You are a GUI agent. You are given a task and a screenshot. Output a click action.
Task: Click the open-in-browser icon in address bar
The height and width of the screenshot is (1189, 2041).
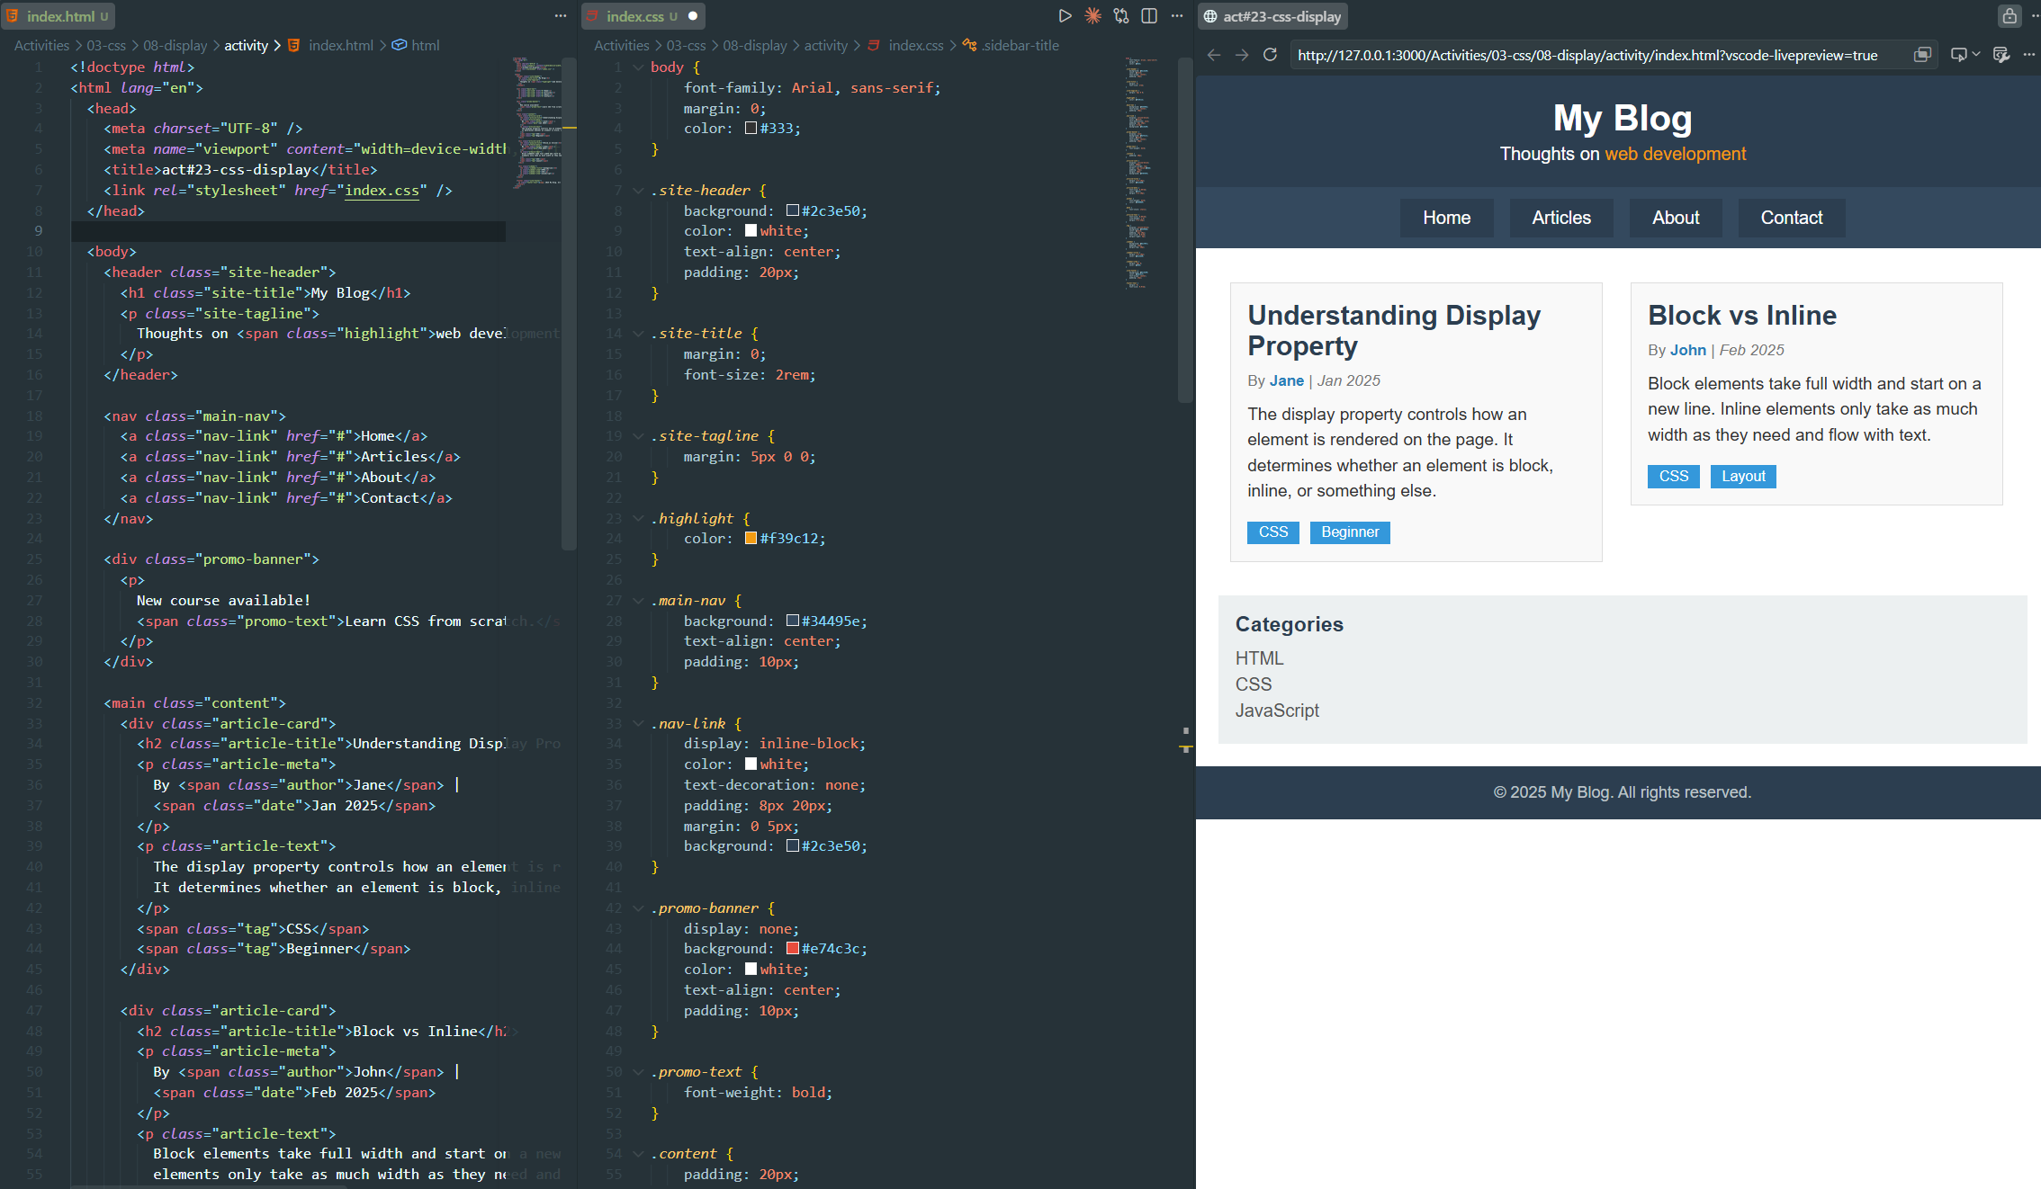click(x=1922, y=55)
